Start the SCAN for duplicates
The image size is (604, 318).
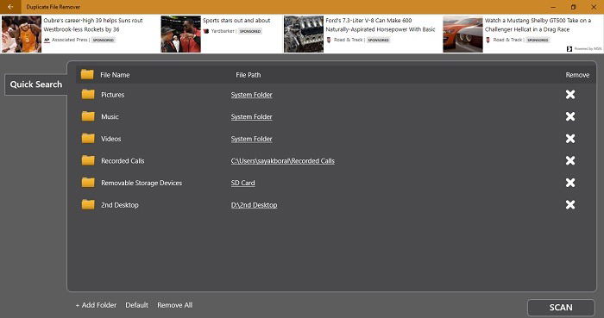[x=561, y=308]
